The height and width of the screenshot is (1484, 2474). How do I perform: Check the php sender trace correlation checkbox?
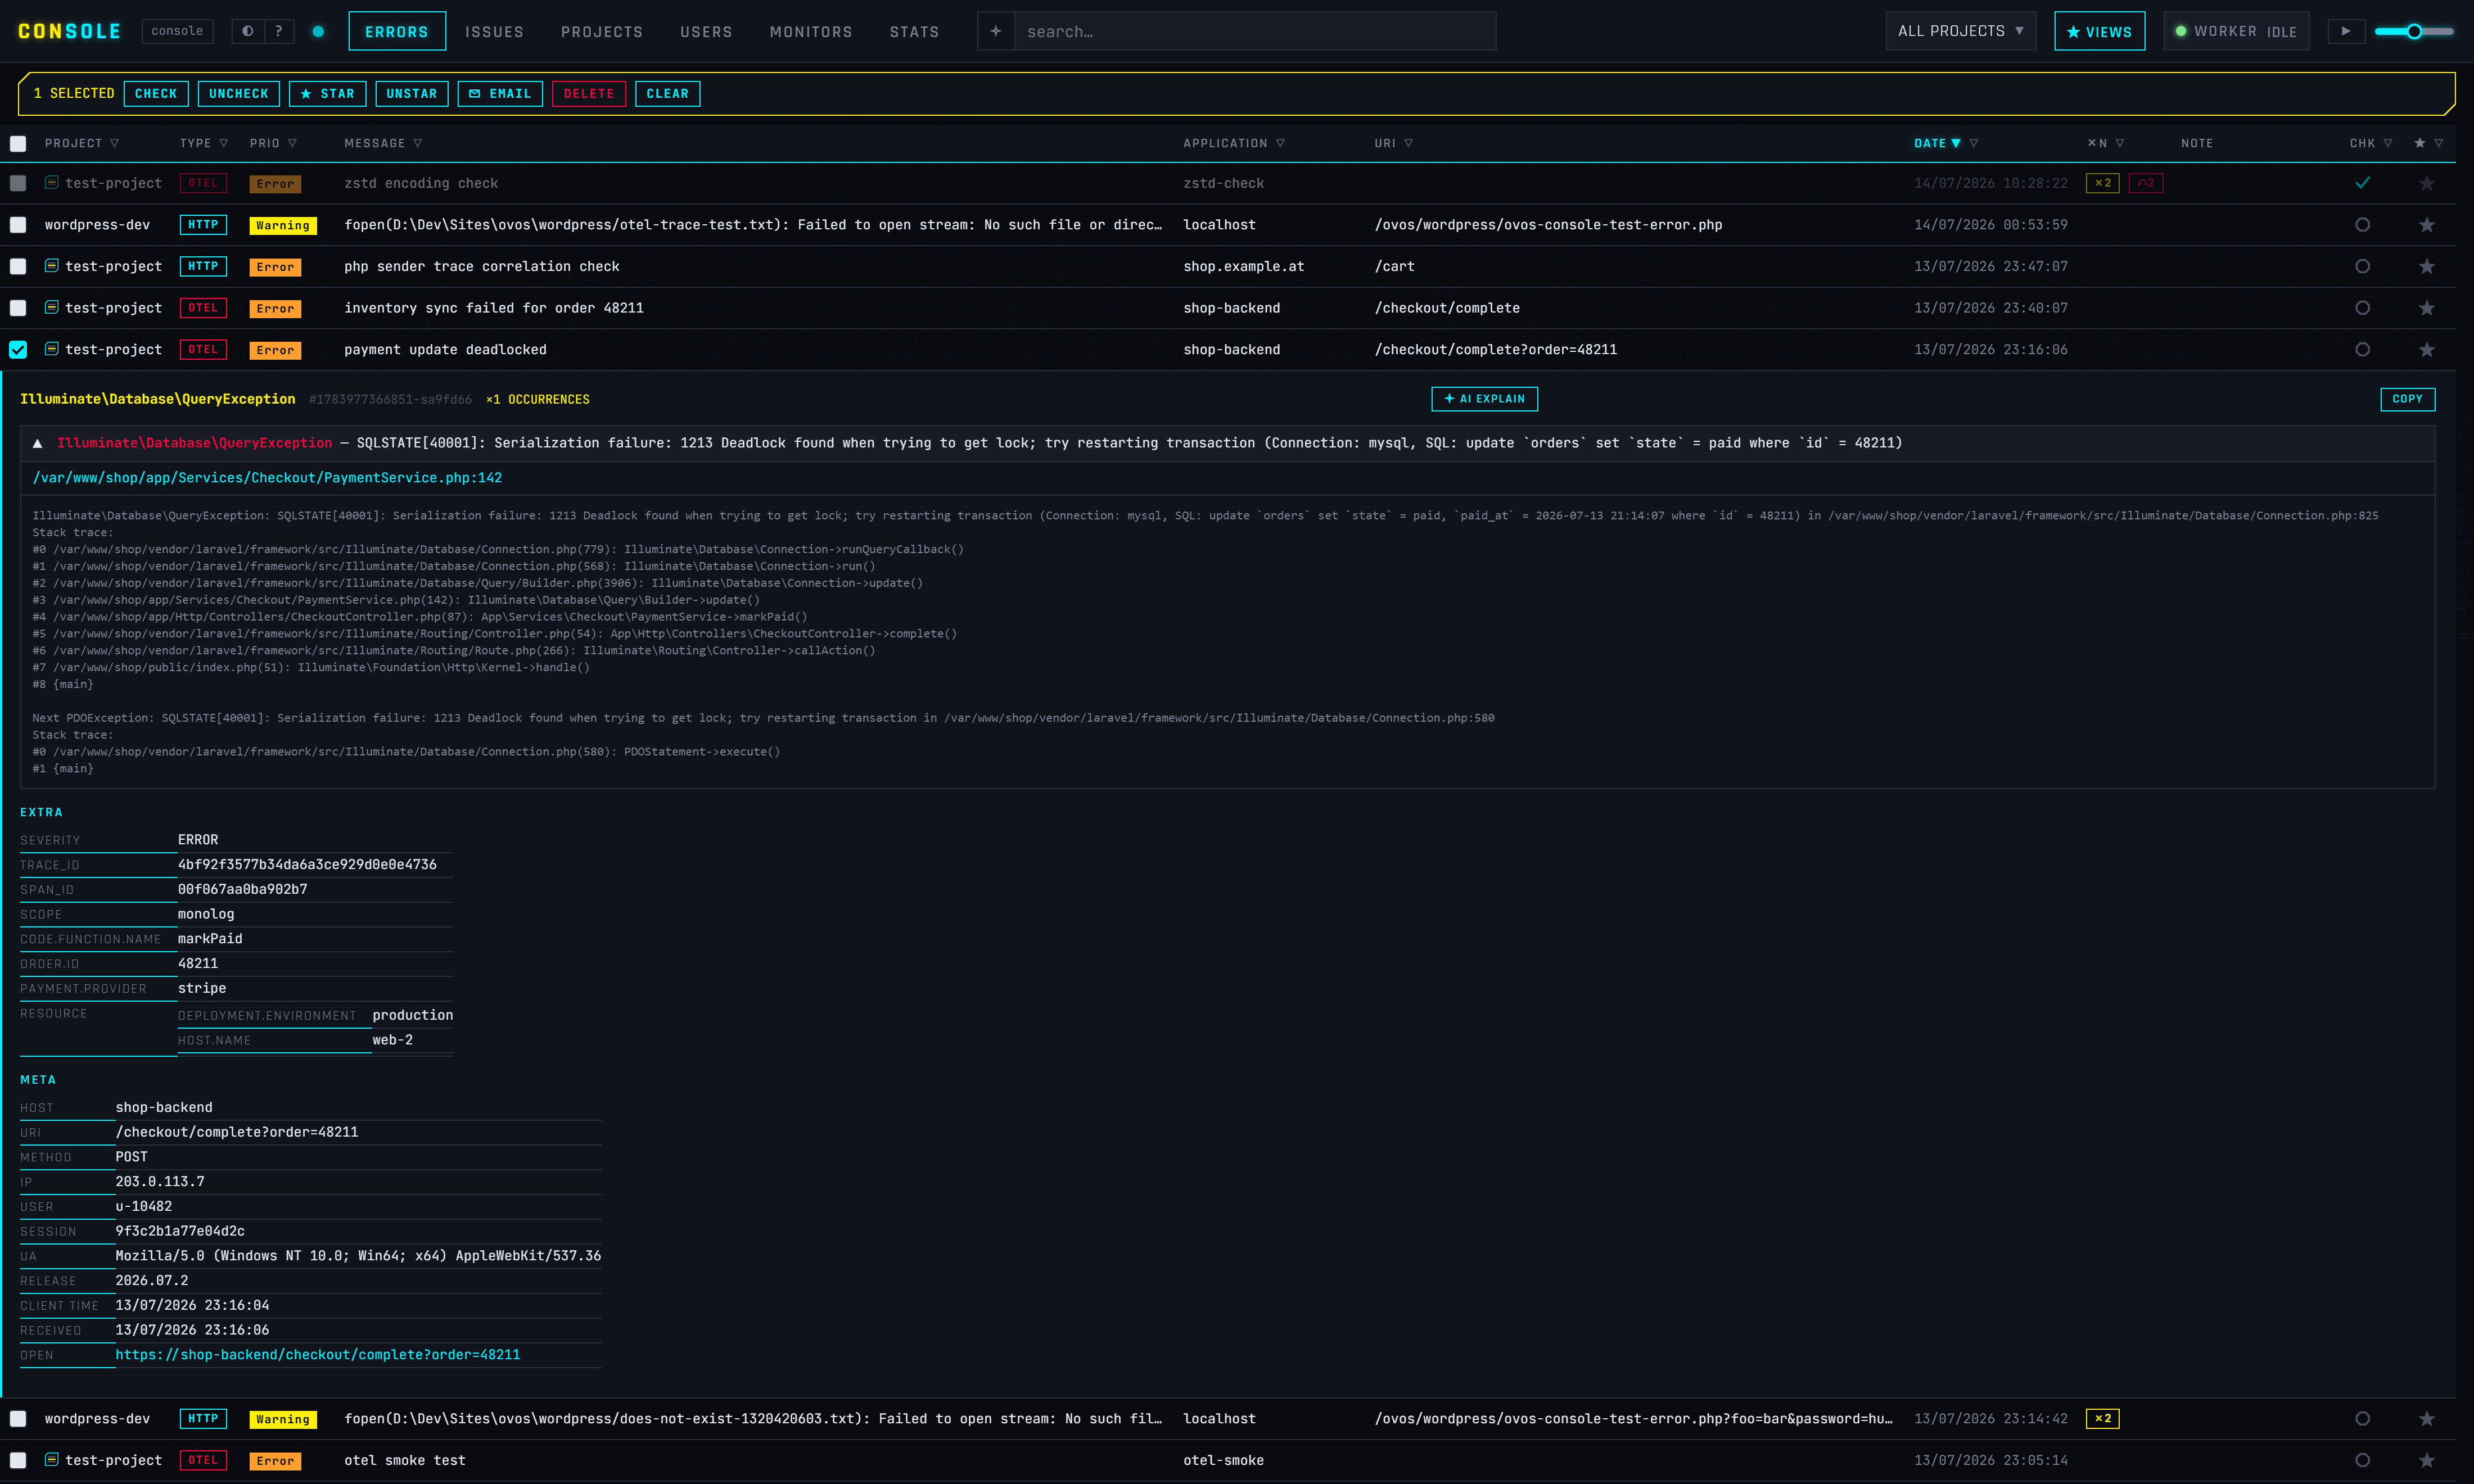[x=18, y=267]
